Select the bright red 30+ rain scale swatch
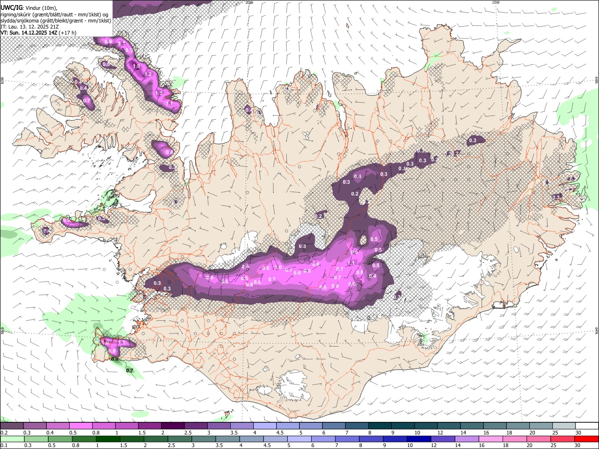Screen dimensions: 599x449 click(x=587, y=439)
